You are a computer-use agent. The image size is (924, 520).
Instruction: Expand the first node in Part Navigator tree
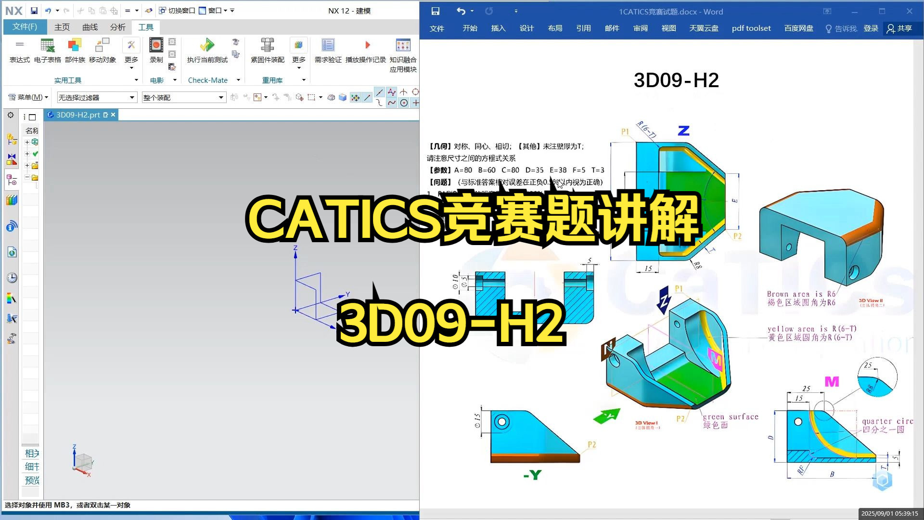tap(27, 142)
